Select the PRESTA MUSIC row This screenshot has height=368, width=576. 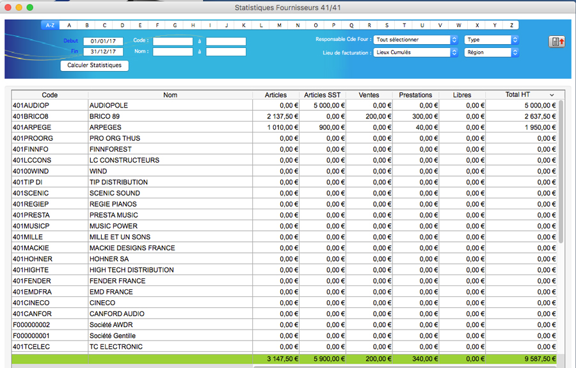284,215
